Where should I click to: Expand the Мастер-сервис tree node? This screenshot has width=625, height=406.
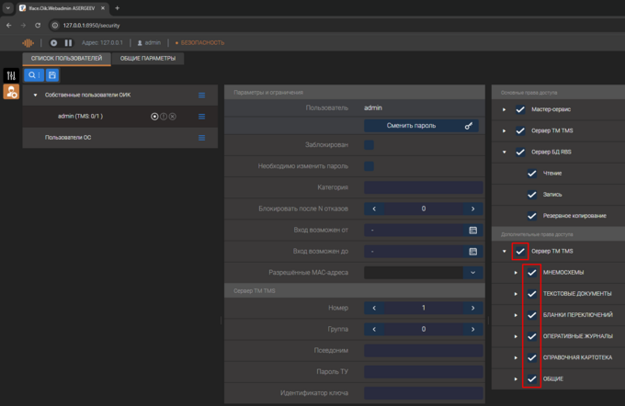(x=505, y=110)
